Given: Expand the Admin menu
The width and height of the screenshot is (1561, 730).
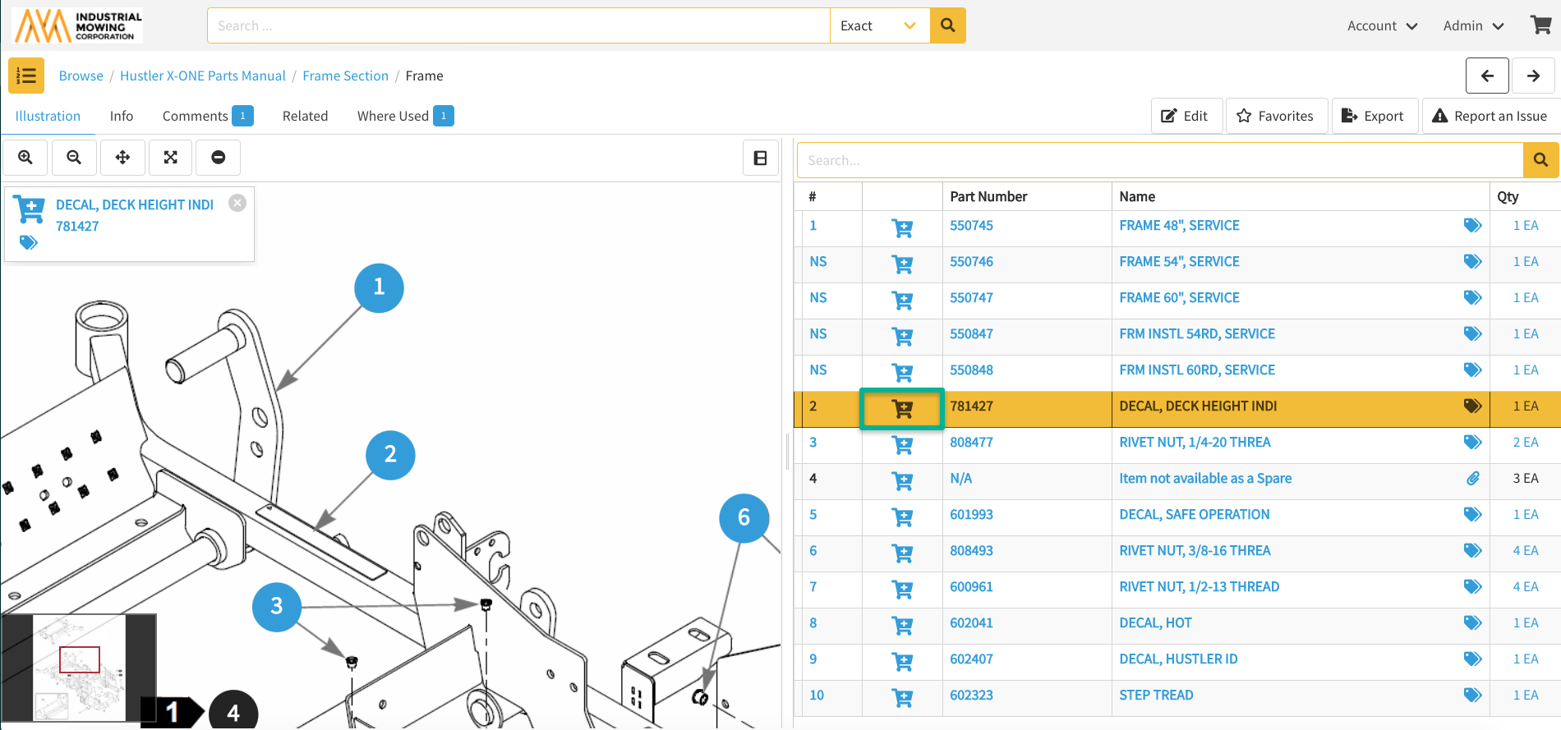Looking at the screenshot, I should pyautogui.click(x=1473, y=25).
